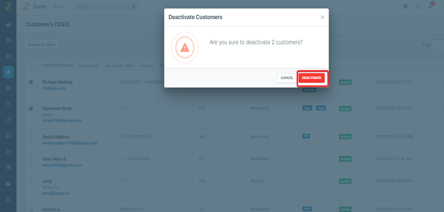Viewport: 444px width, 212px height.
Task: Open the clock timesheet icon in sidebar
Action: point(8,104)
